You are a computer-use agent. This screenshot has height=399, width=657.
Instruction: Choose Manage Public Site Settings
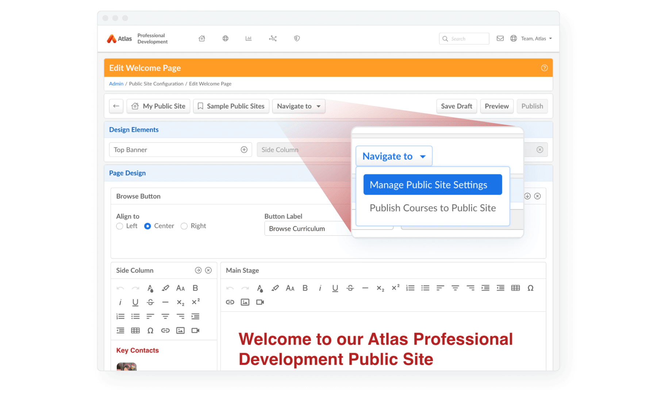click(433, 184)
